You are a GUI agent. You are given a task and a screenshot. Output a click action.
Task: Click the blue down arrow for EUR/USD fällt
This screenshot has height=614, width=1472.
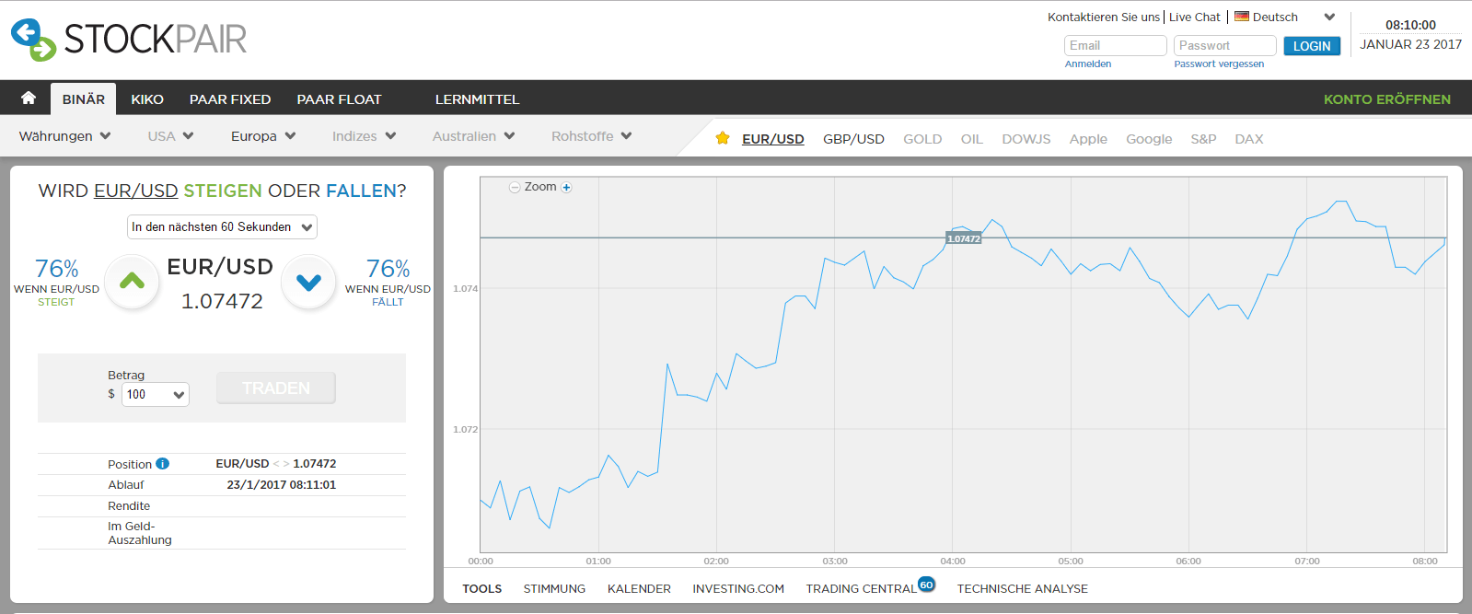point(309,282)
